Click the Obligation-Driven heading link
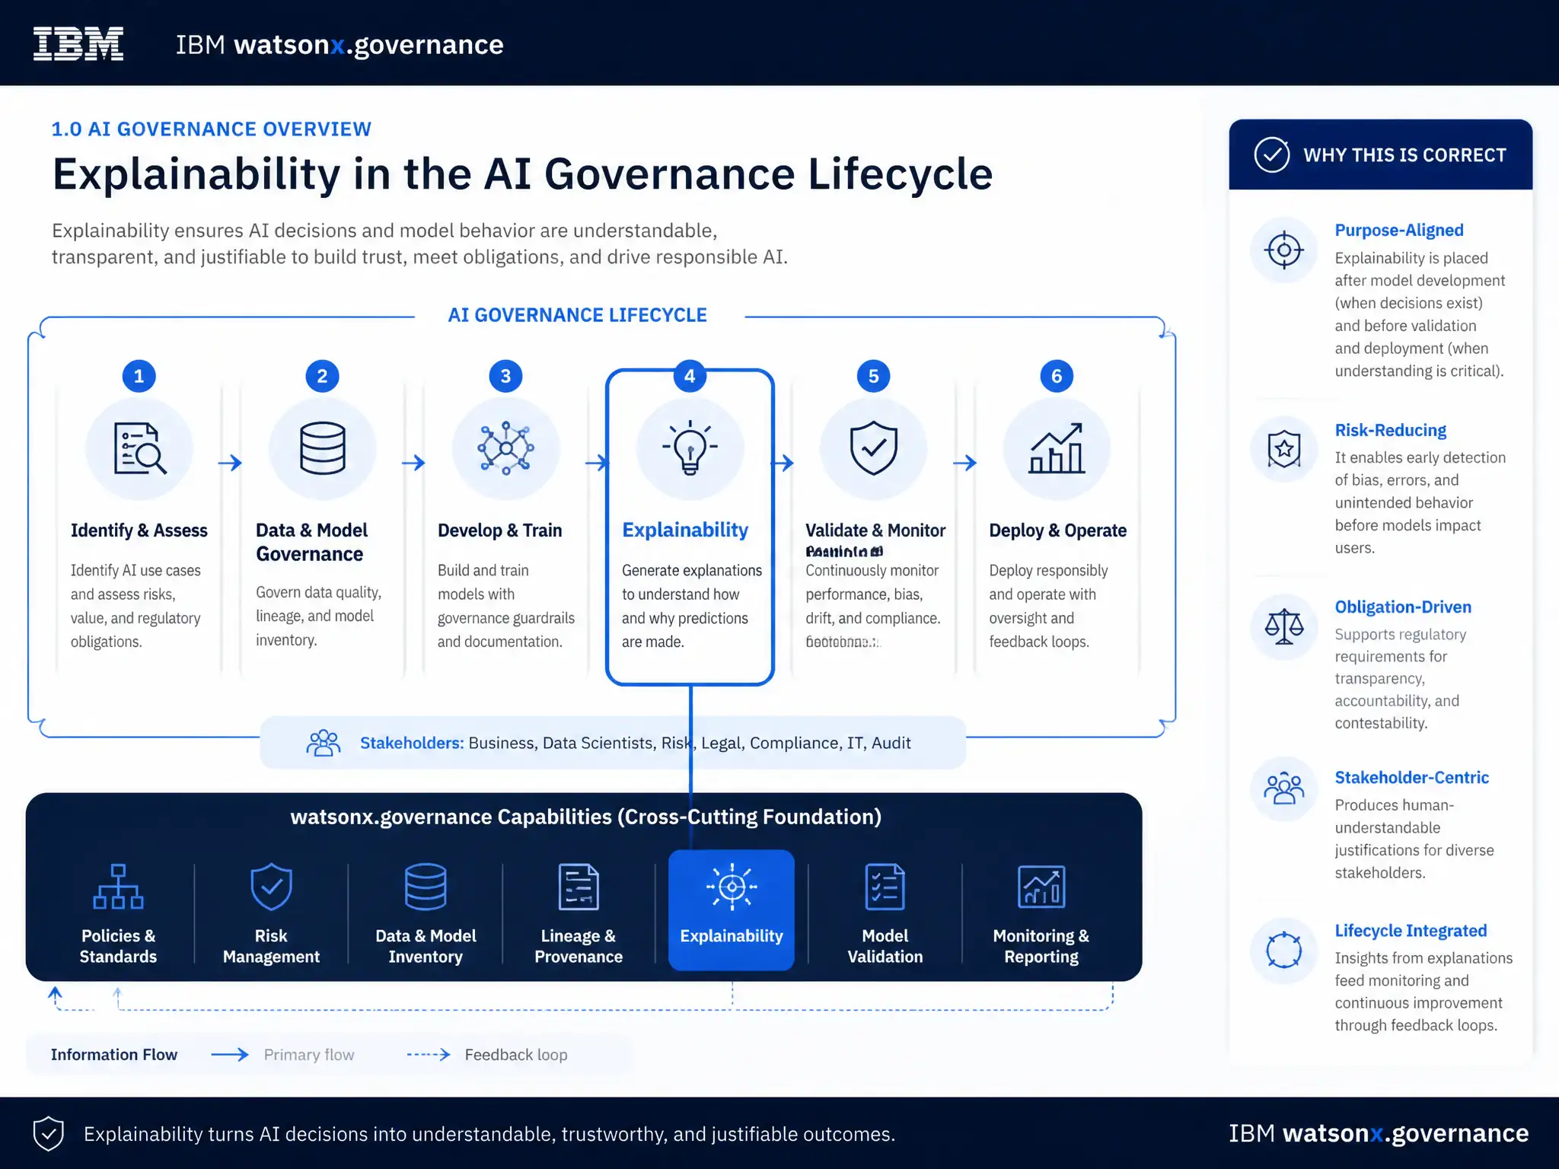Viewport: 1559px width, 1169px height. (1403, 607)
